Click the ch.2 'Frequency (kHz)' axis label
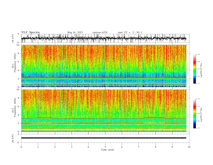Viewport: 213px width, 165px height. [15, 107]
